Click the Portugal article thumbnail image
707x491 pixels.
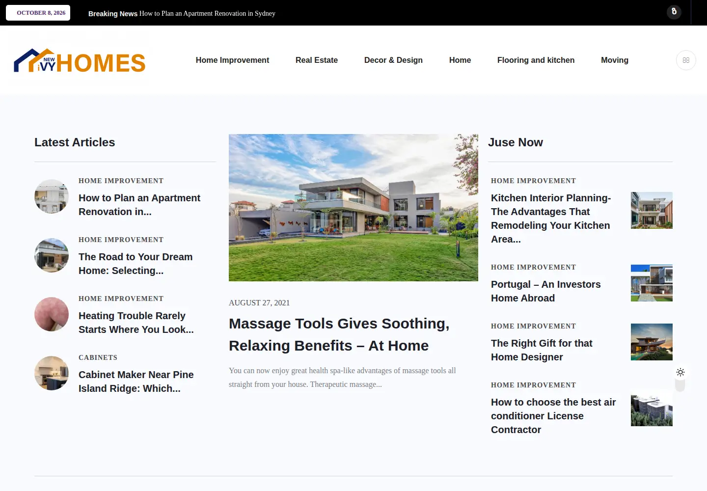[652, 283]
